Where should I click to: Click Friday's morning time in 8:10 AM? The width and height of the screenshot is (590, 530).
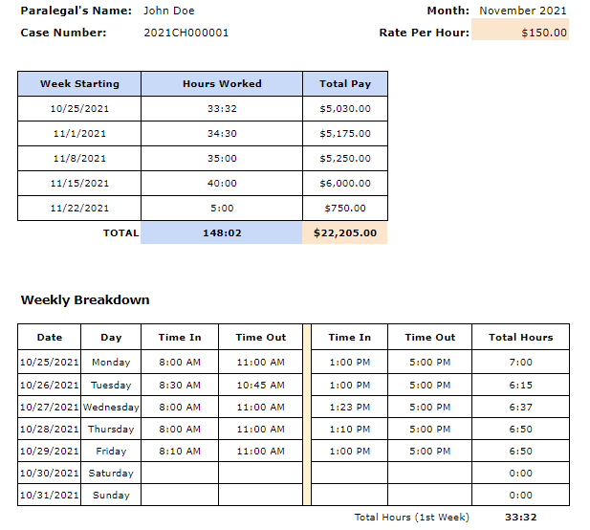(180, 451)
